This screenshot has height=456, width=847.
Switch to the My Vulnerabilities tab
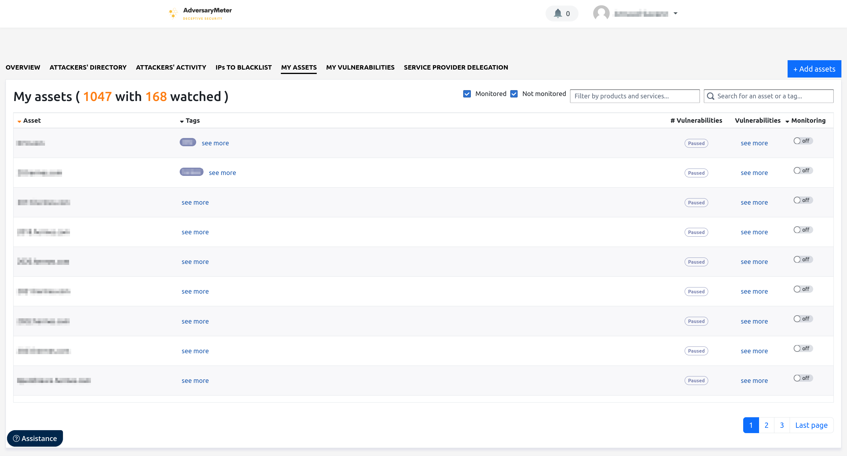(360, 67)
